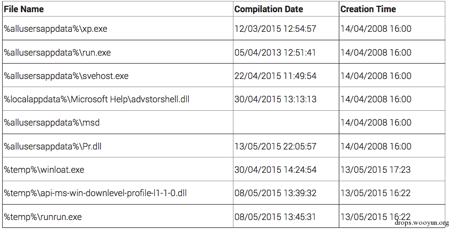Image resolution: width=451 pixels, height=229 pixels.
Task: Click compilation date 08/05/2015 13:45:31
Action: (275, 217)
